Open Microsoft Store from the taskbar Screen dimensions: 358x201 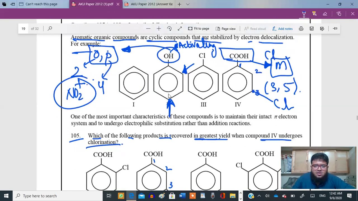pyautogui.click(x=172, y=196)
